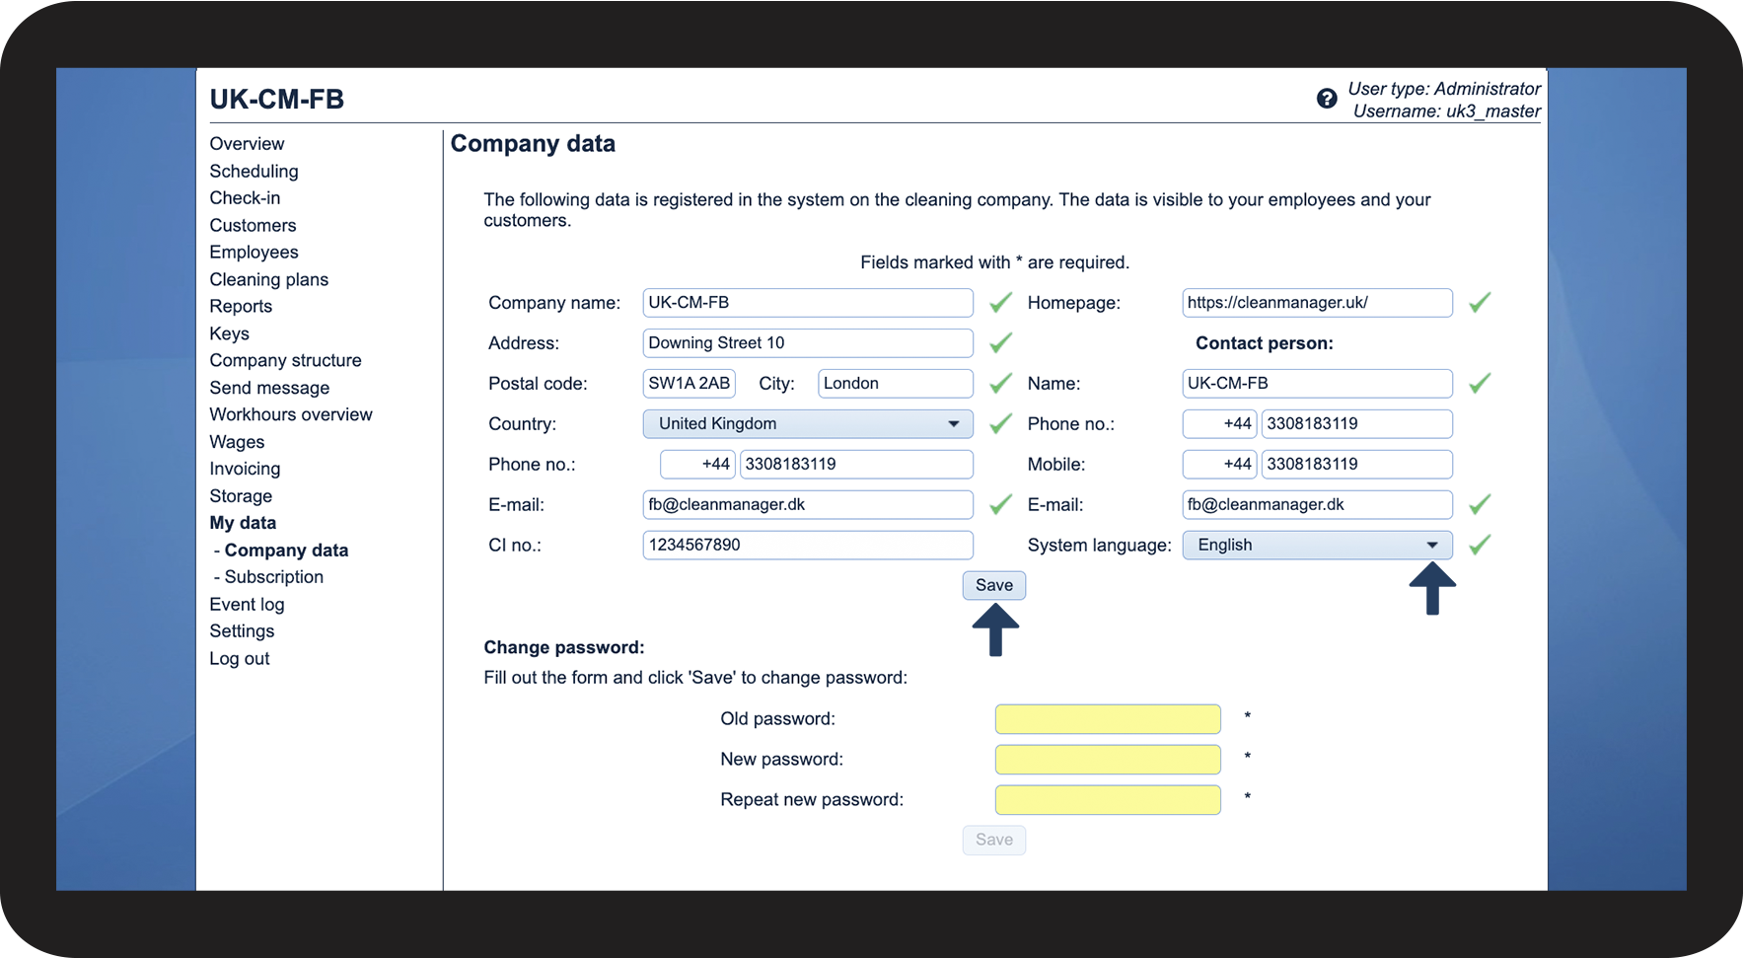Click the Postal code input box
1743x958 pixels.
[x=689, y=384]
